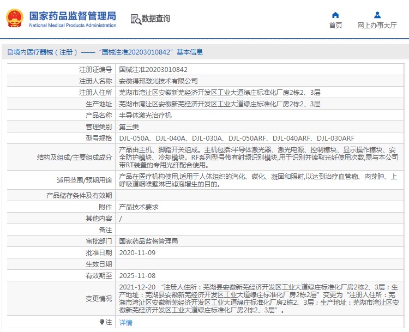This screenshot has width=409, height=332.
Task: Click the 其他内容 row label
Action: 99,219
